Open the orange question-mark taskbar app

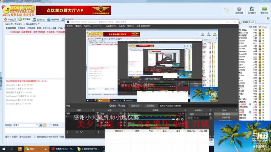[20, 149]
